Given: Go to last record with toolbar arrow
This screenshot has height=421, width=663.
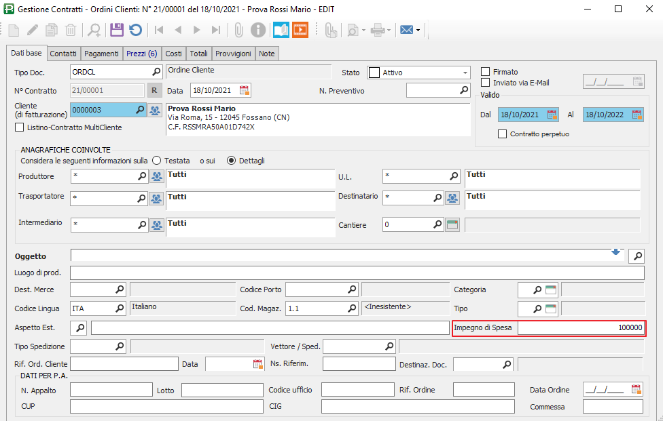Looking at the screenshot, I should (216, 30).
